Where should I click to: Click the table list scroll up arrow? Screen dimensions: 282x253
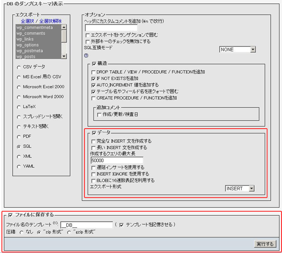click(64, 27)
